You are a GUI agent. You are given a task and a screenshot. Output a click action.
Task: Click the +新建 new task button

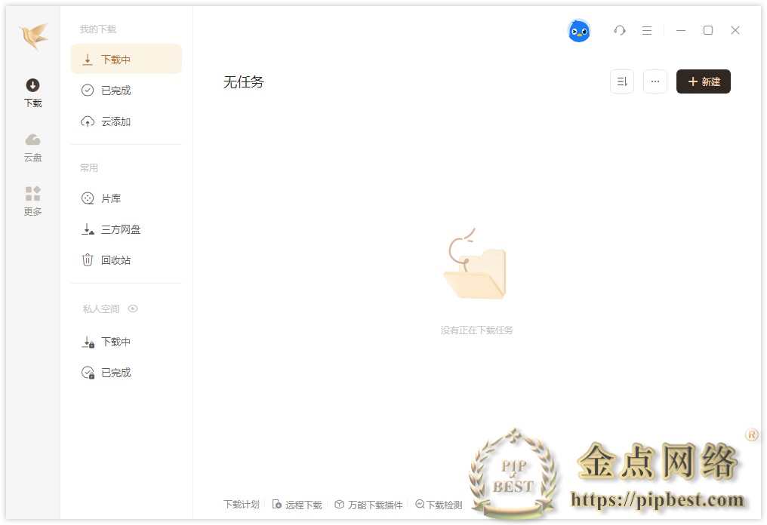(703, 81)
